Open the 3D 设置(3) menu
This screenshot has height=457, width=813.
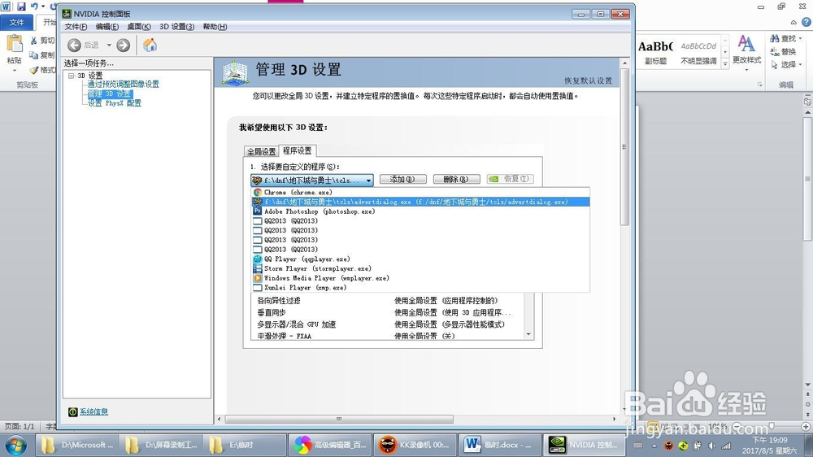pyautogui.click(x=176, y=27)
